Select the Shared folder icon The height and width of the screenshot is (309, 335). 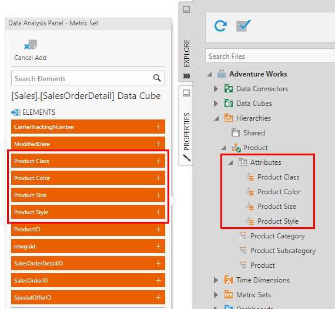[236, 132]
